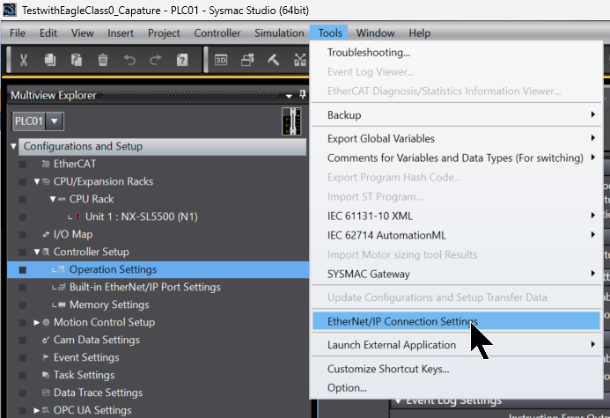
Task: Open the File menu
Action: coord(18,33)
